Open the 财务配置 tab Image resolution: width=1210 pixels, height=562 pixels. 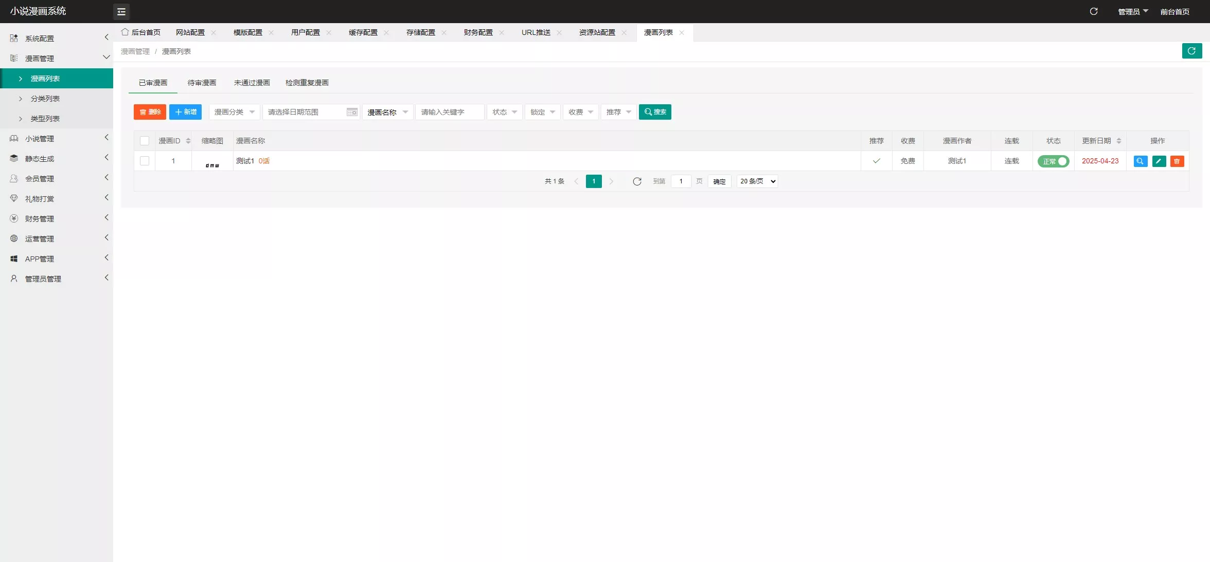click(x=478, y=32)
